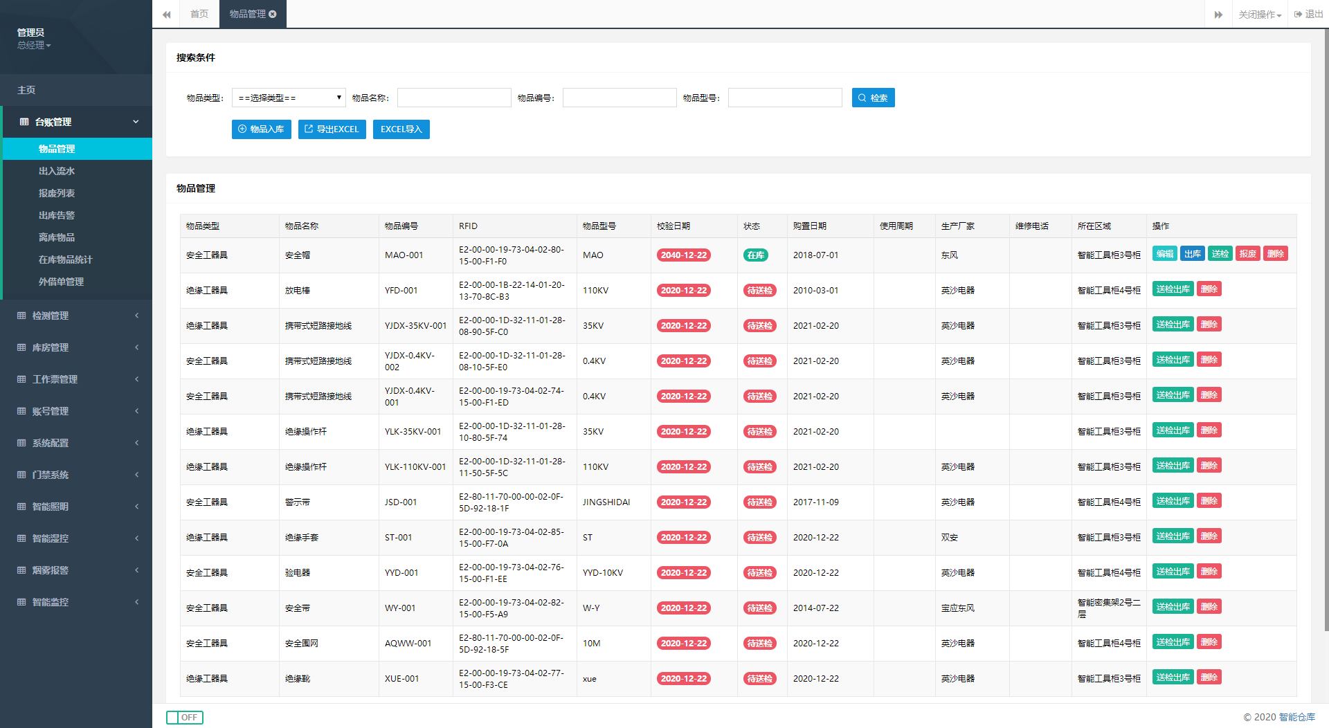Switch to the 首页 tab
This screenshot has width=1329, height=728.
click(x=199, y=14)
